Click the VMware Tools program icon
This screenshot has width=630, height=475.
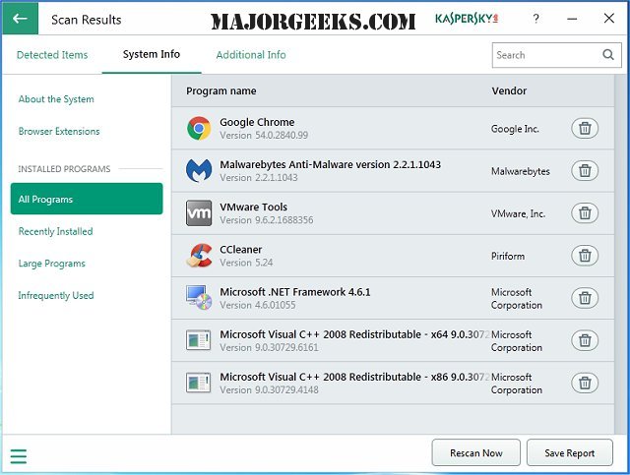point(199,213)
